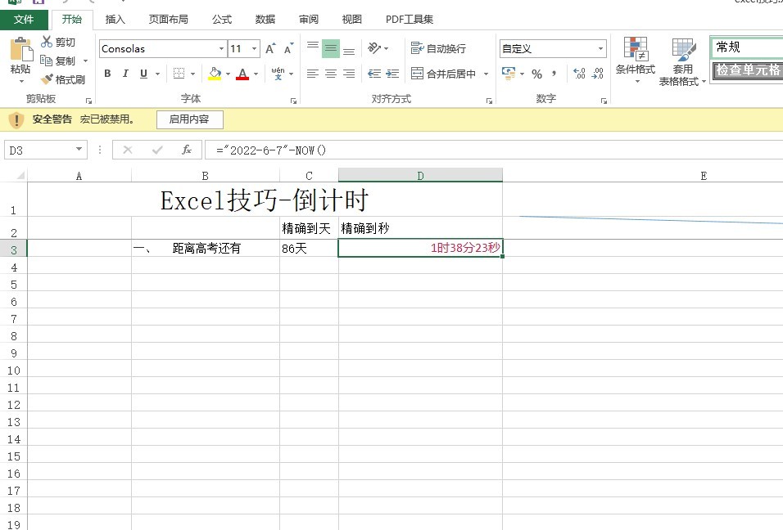Viewport: 783px width, 530px height.
Task: Open 套用表格格式 table format gallery
Action: point(682,62)
